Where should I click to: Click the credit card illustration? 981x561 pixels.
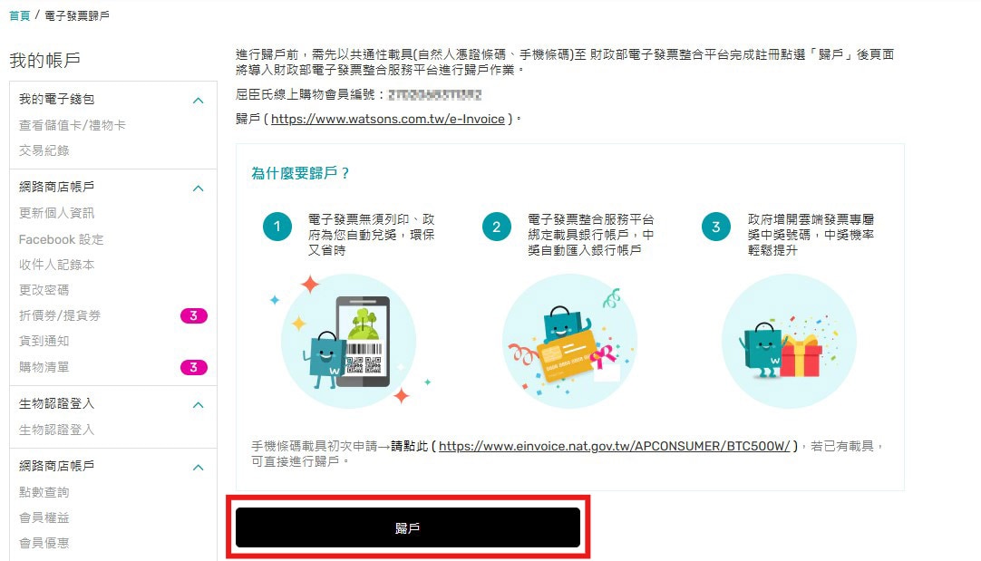pyautogui.click(x=569, y=341)
